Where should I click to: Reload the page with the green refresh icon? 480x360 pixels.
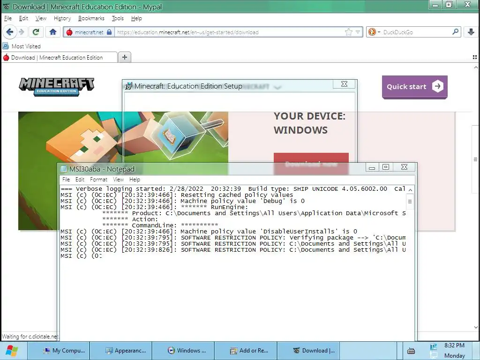pyautogui.click(x=36, y=32)
